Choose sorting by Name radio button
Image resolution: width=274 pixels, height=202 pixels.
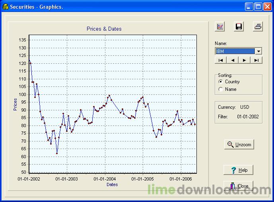pyautogui.click(x=221, y=89)
